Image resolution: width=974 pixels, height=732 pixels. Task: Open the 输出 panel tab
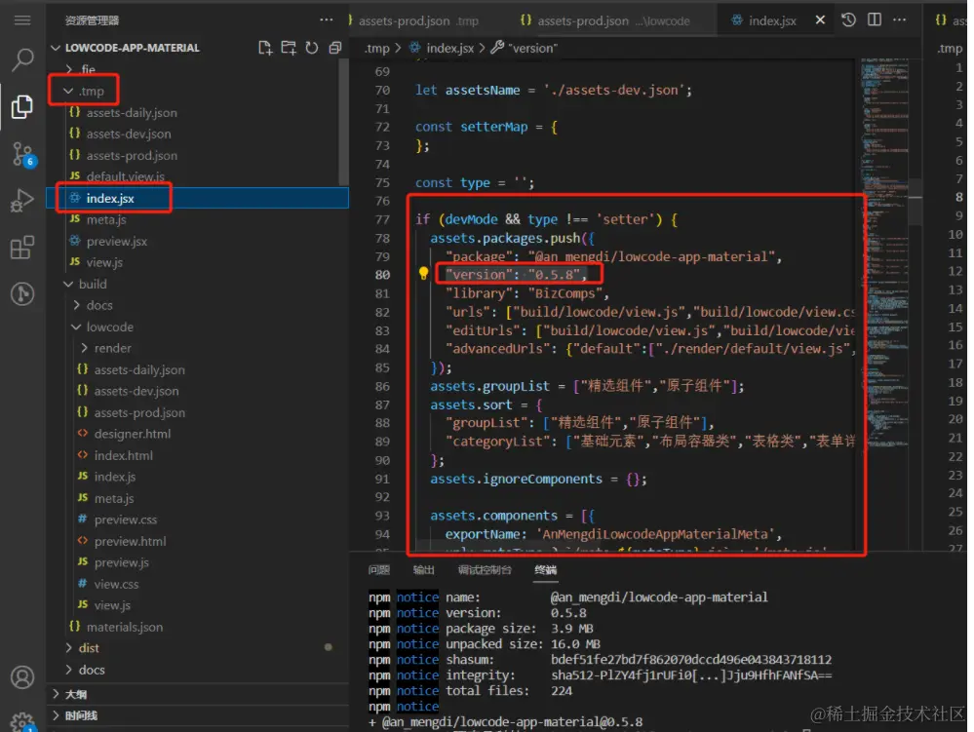(x=424, y=570)
